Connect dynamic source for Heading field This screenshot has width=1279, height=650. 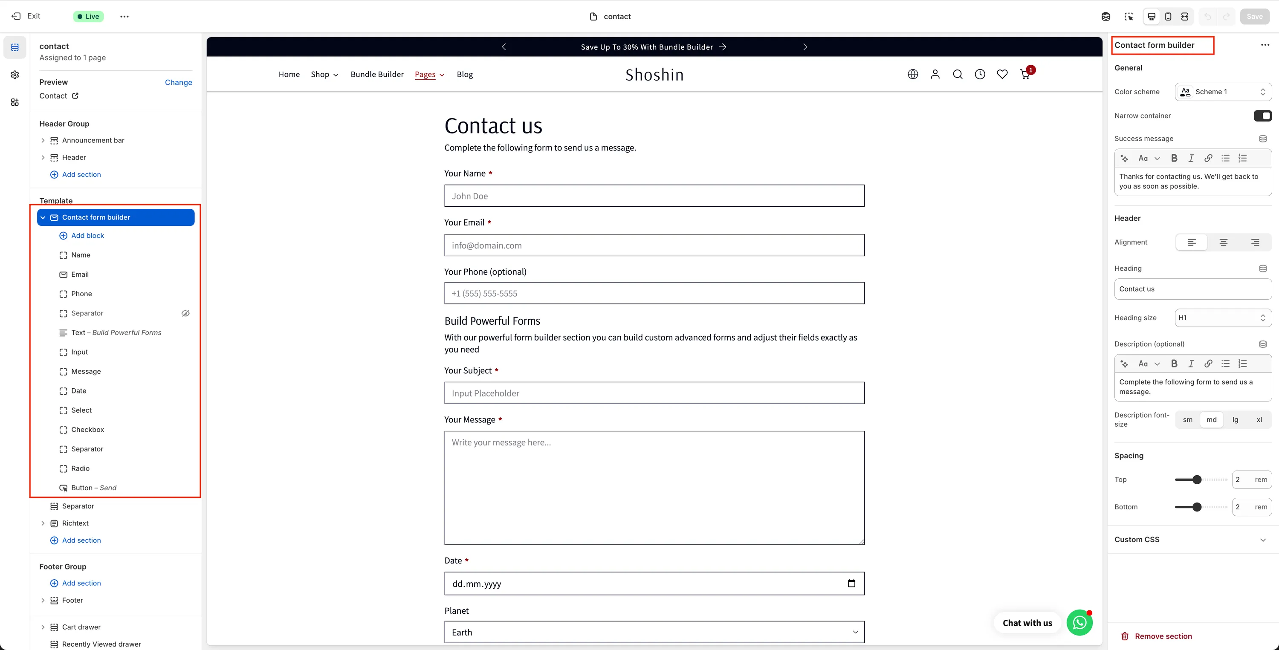1264,268
